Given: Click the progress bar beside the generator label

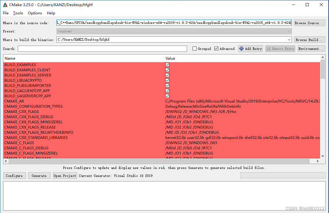Looking at the screenshot, I should point(283,175).
